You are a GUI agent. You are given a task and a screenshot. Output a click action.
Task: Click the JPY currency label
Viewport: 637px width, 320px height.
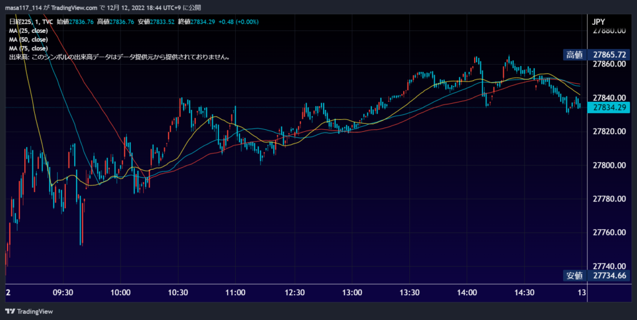(x=599, y=22)
